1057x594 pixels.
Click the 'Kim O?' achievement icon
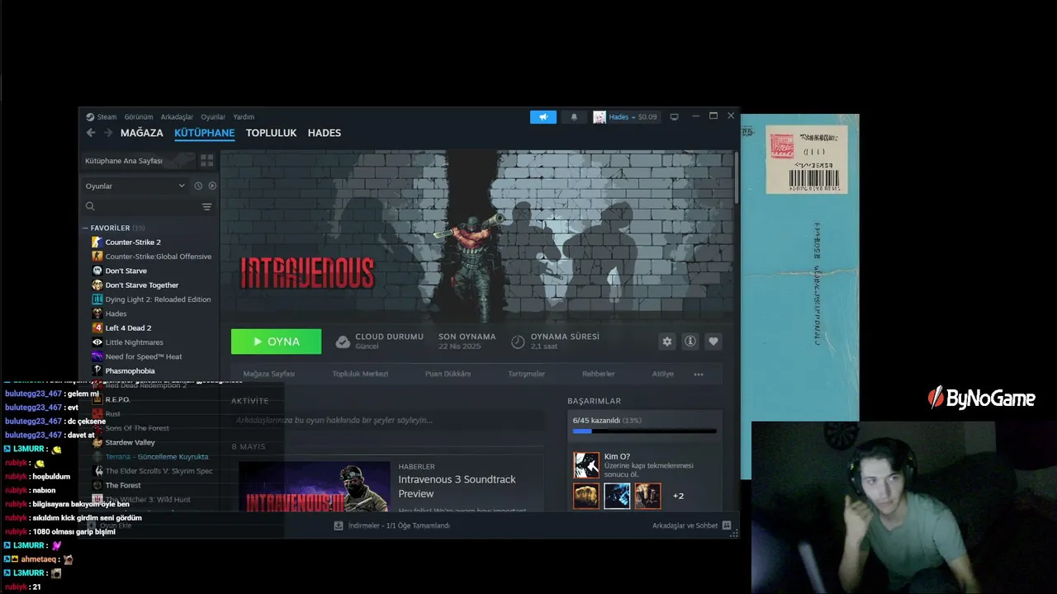click(586, 464)
